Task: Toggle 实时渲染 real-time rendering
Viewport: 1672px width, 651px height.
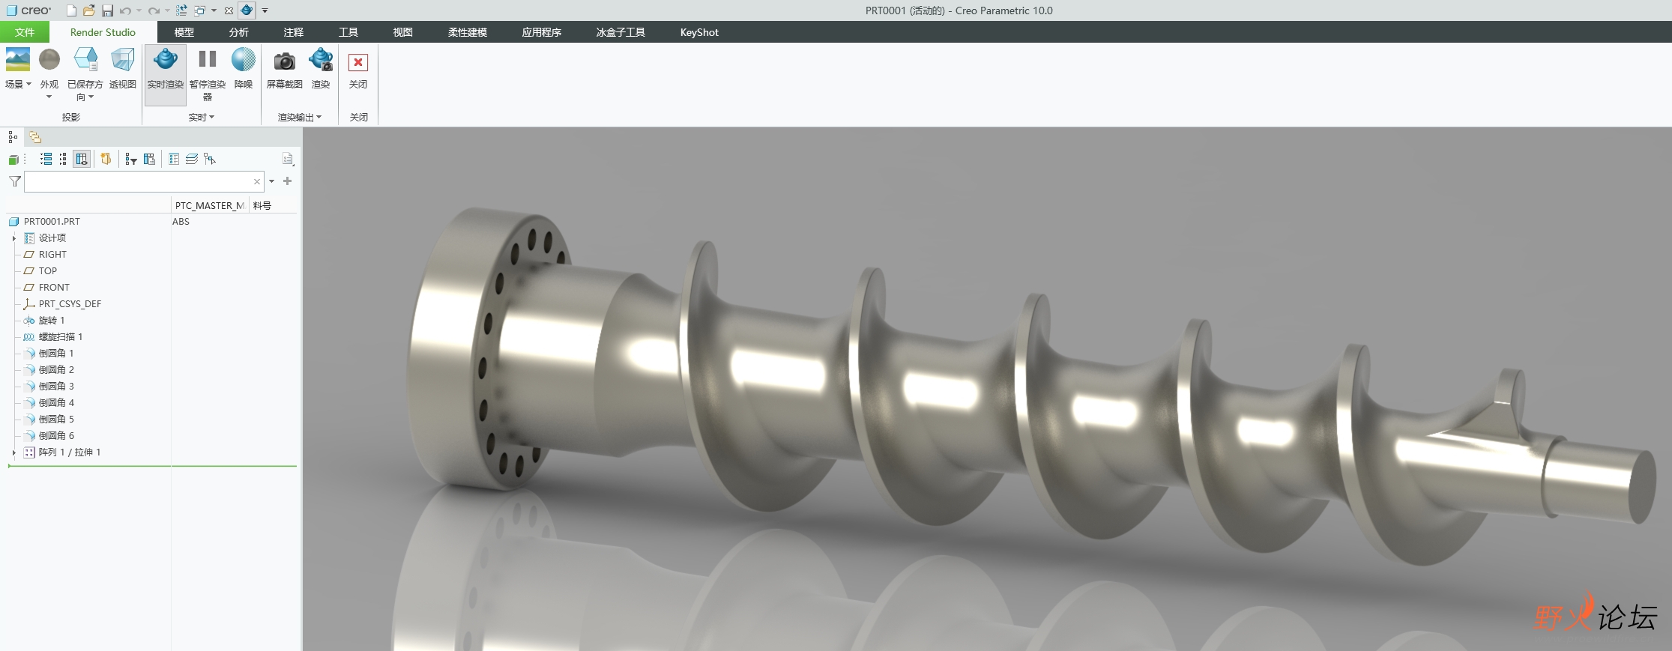Action: pos(165,73)
